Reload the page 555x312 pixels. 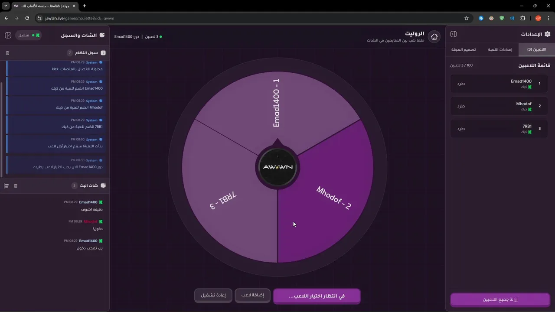[x=27, y=18]
